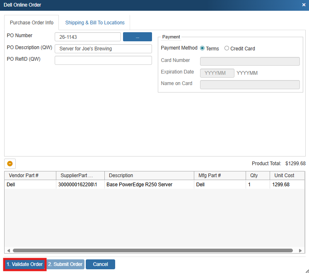Image resolution: width=309 pixels, height=273 pixels.
Task: Click the Unit Cost column header
Action: pos(284,176)
